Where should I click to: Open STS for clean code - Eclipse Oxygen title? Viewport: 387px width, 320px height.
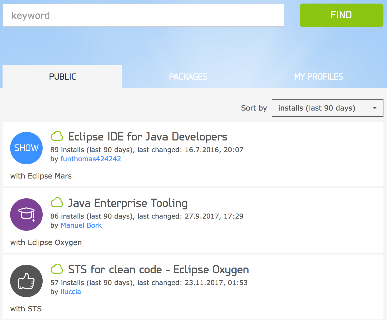[158, 270]
